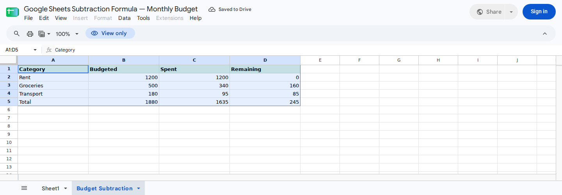Viewport: 562px width, 195px height.
Task: Select column C header
Action: click(x=194, y=60)
